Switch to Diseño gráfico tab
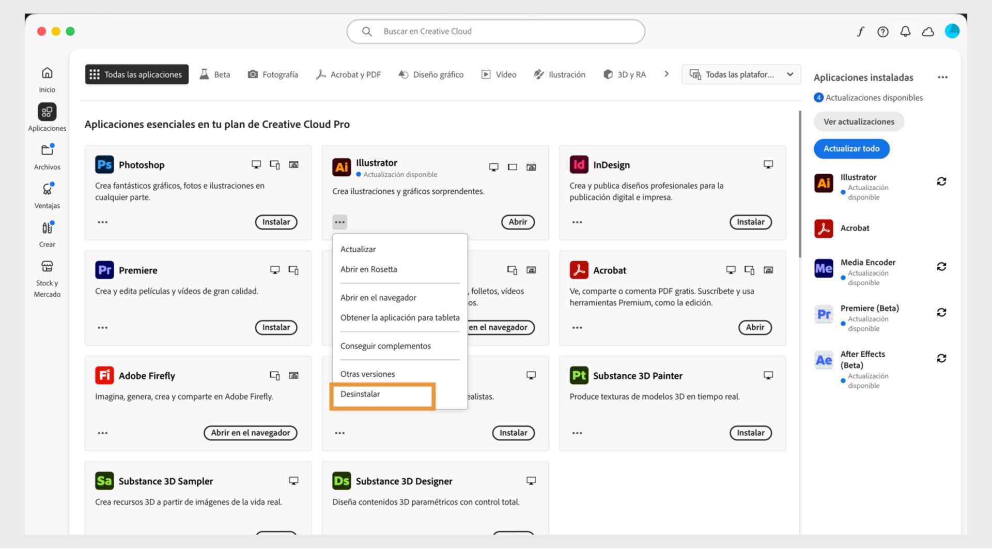This screenshot has width=992, height=549. tap(431, 74)
